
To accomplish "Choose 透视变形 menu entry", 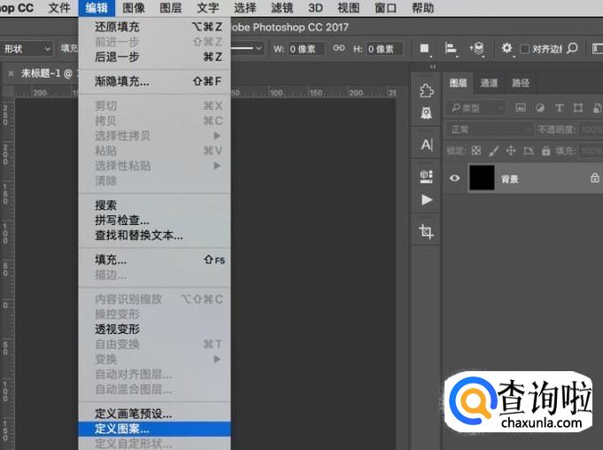I will [x=154, y=330].
